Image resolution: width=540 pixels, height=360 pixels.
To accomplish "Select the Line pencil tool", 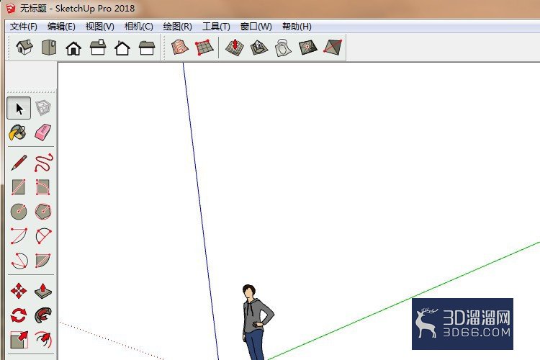I will coord(19,163).
